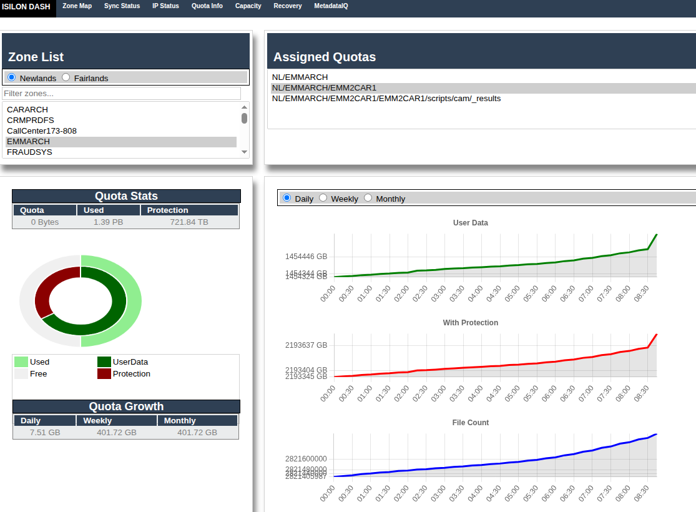696x512 pixels.
Task: Click the zone list scrollbar thumb
Action: [244, 118]
